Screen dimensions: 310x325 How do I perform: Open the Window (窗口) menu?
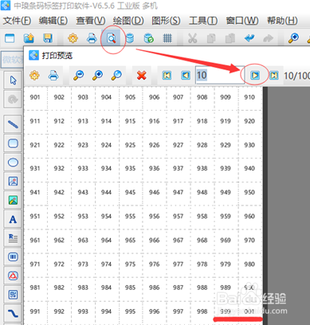242,21
